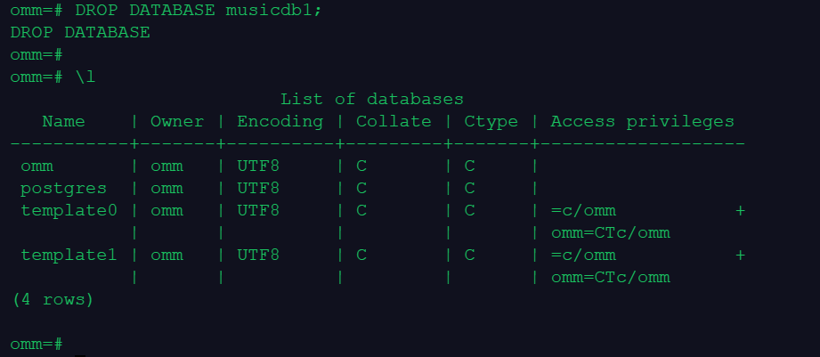
Task: Click the last omm=# prompt at the bottom
Action: coord(37,344)
